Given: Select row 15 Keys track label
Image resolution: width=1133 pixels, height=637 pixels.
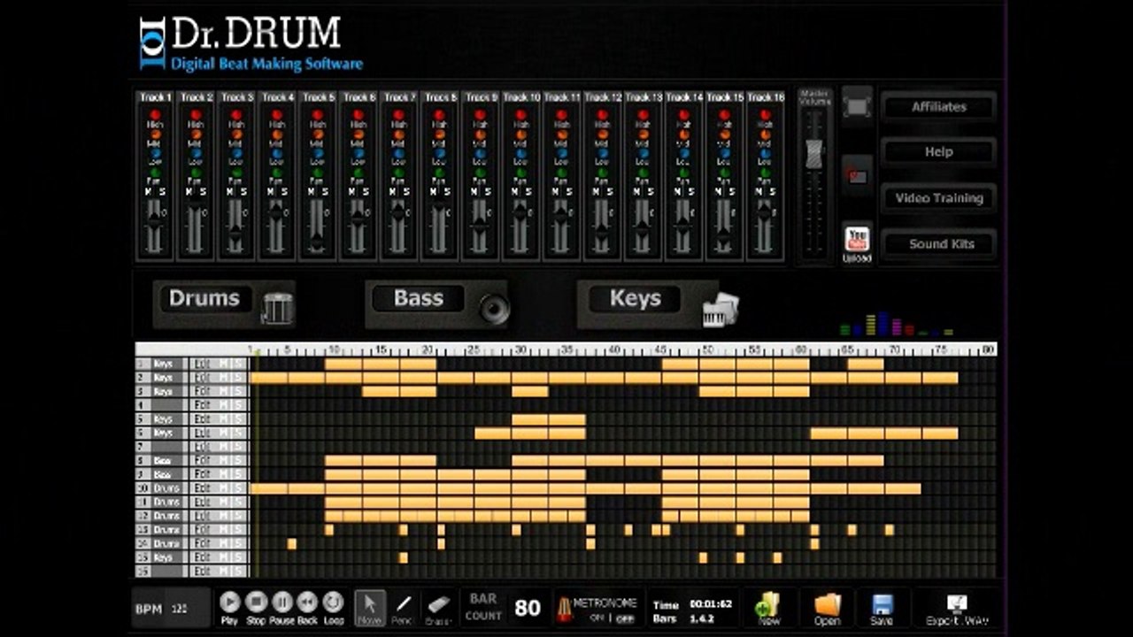Looking at the screenshot, I should (x=167, y=557).
